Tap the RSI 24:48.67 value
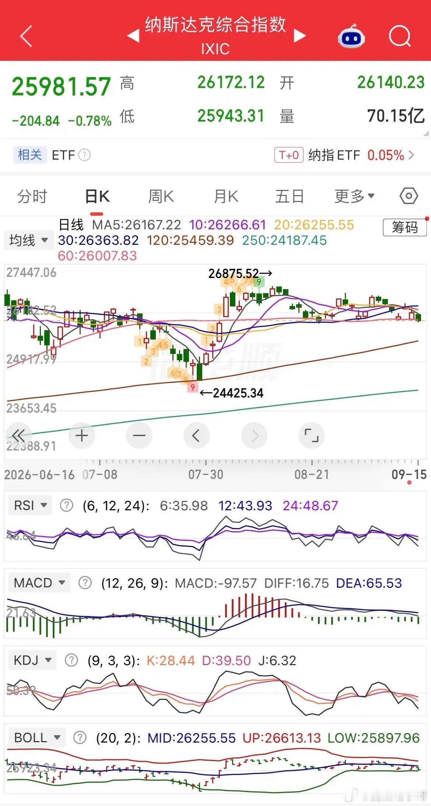The height and width of the screenshot is (806, 431). click(x=310, y=505)
